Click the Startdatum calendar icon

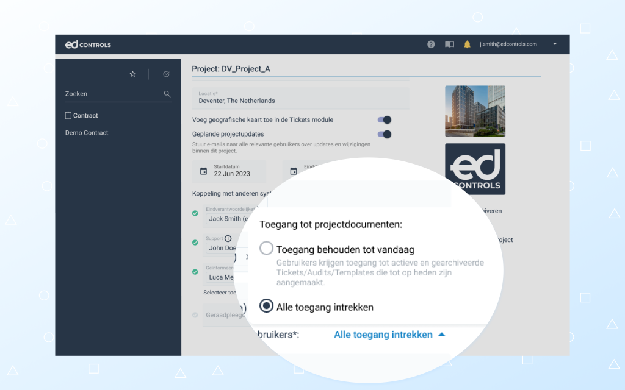coord(204,171)
